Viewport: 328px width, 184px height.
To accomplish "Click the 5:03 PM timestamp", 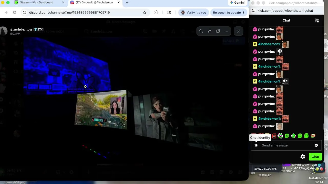I will pyautogui.click(x=15, y=34).
